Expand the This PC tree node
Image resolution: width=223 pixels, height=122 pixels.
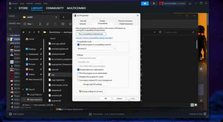coord(23,89)
